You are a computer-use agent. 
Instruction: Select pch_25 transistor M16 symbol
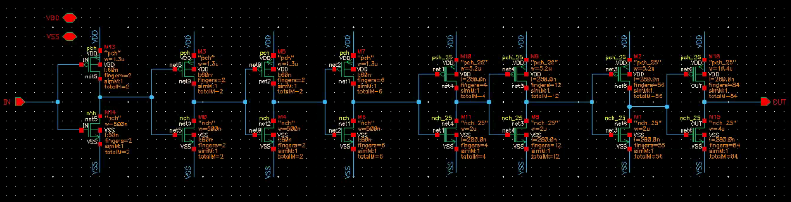click(x=698, y=74)
